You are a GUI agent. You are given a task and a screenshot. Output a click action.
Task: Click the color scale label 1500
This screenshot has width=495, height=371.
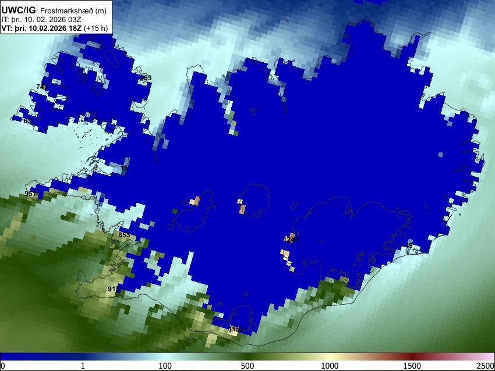[412, 366]
